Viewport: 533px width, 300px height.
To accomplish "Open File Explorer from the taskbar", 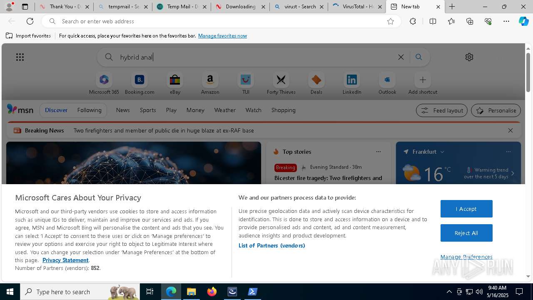I will (192, 292).
